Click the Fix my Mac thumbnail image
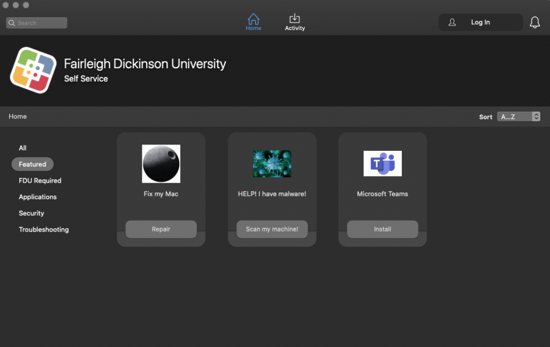This screenshot has height=347, width=550. pos(161,163)
